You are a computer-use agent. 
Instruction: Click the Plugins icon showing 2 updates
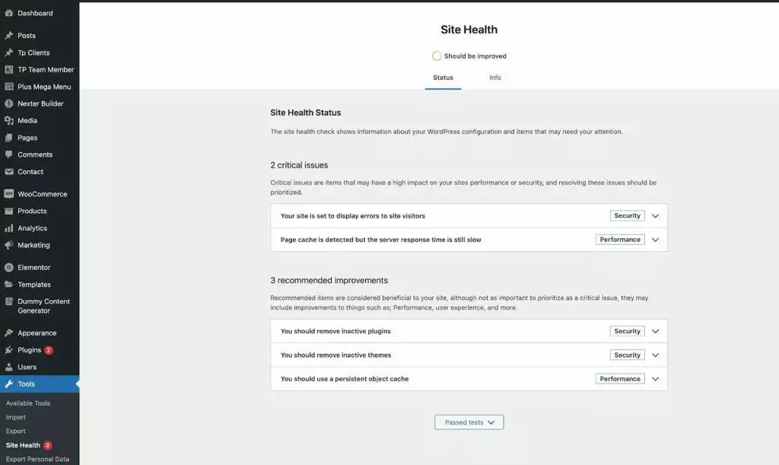9,349
